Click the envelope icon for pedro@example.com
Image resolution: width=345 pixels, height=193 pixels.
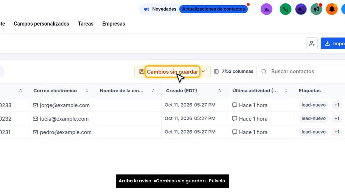[x=35, y=132]
